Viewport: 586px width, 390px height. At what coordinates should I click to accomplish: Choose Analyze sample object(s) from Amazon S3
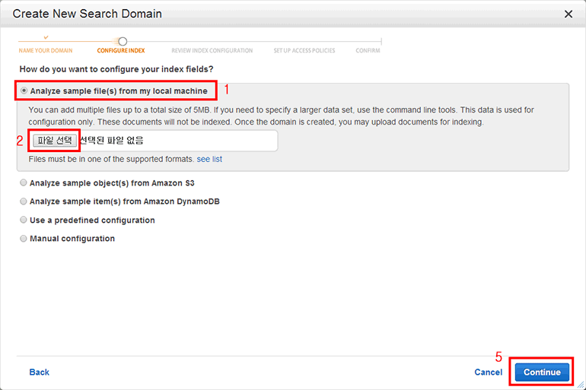point(24,182)
